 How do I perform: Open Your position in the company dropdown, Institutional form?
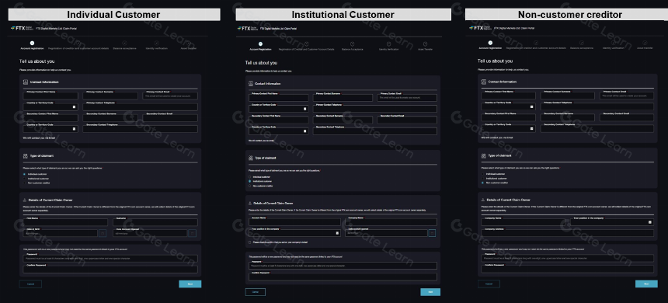point(295,233)
